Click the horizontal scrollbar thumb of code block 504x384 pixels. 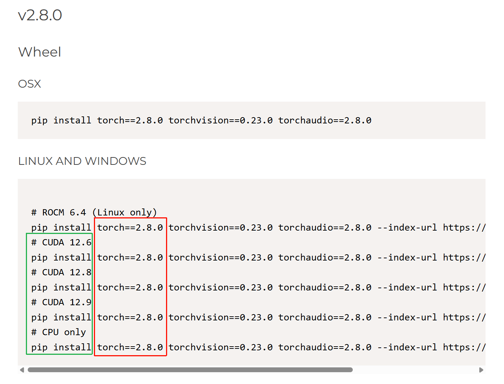(190, 370)
